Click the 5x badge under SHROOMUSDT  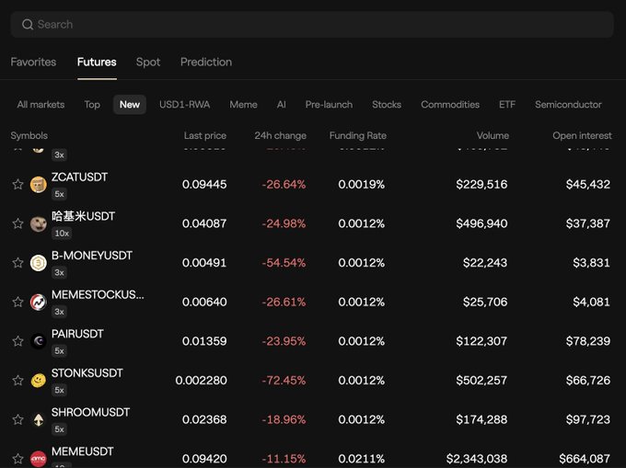tap(59, 429)
